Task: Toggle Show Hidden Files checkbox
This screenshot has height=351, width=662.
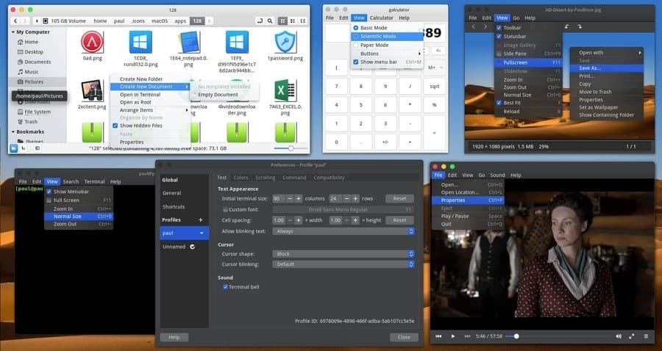Action: tap(115, 126)
